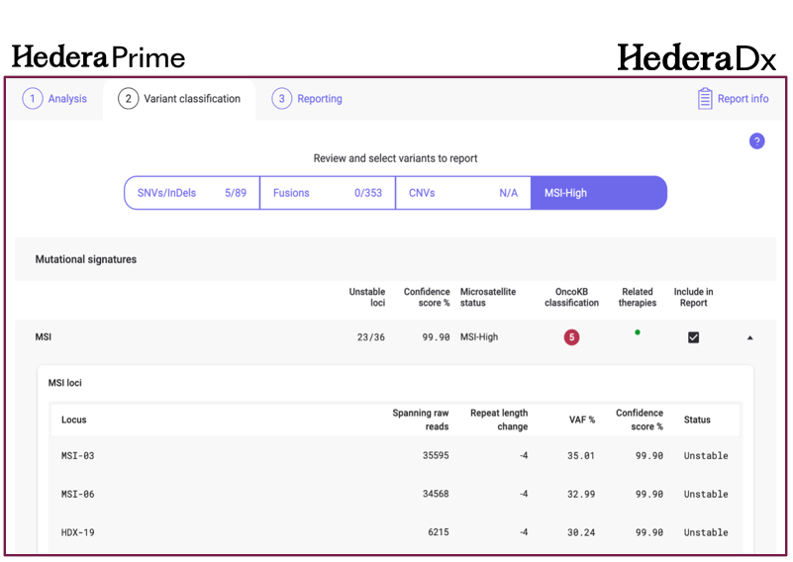Click the green Related therapies dot

(637, 332)
